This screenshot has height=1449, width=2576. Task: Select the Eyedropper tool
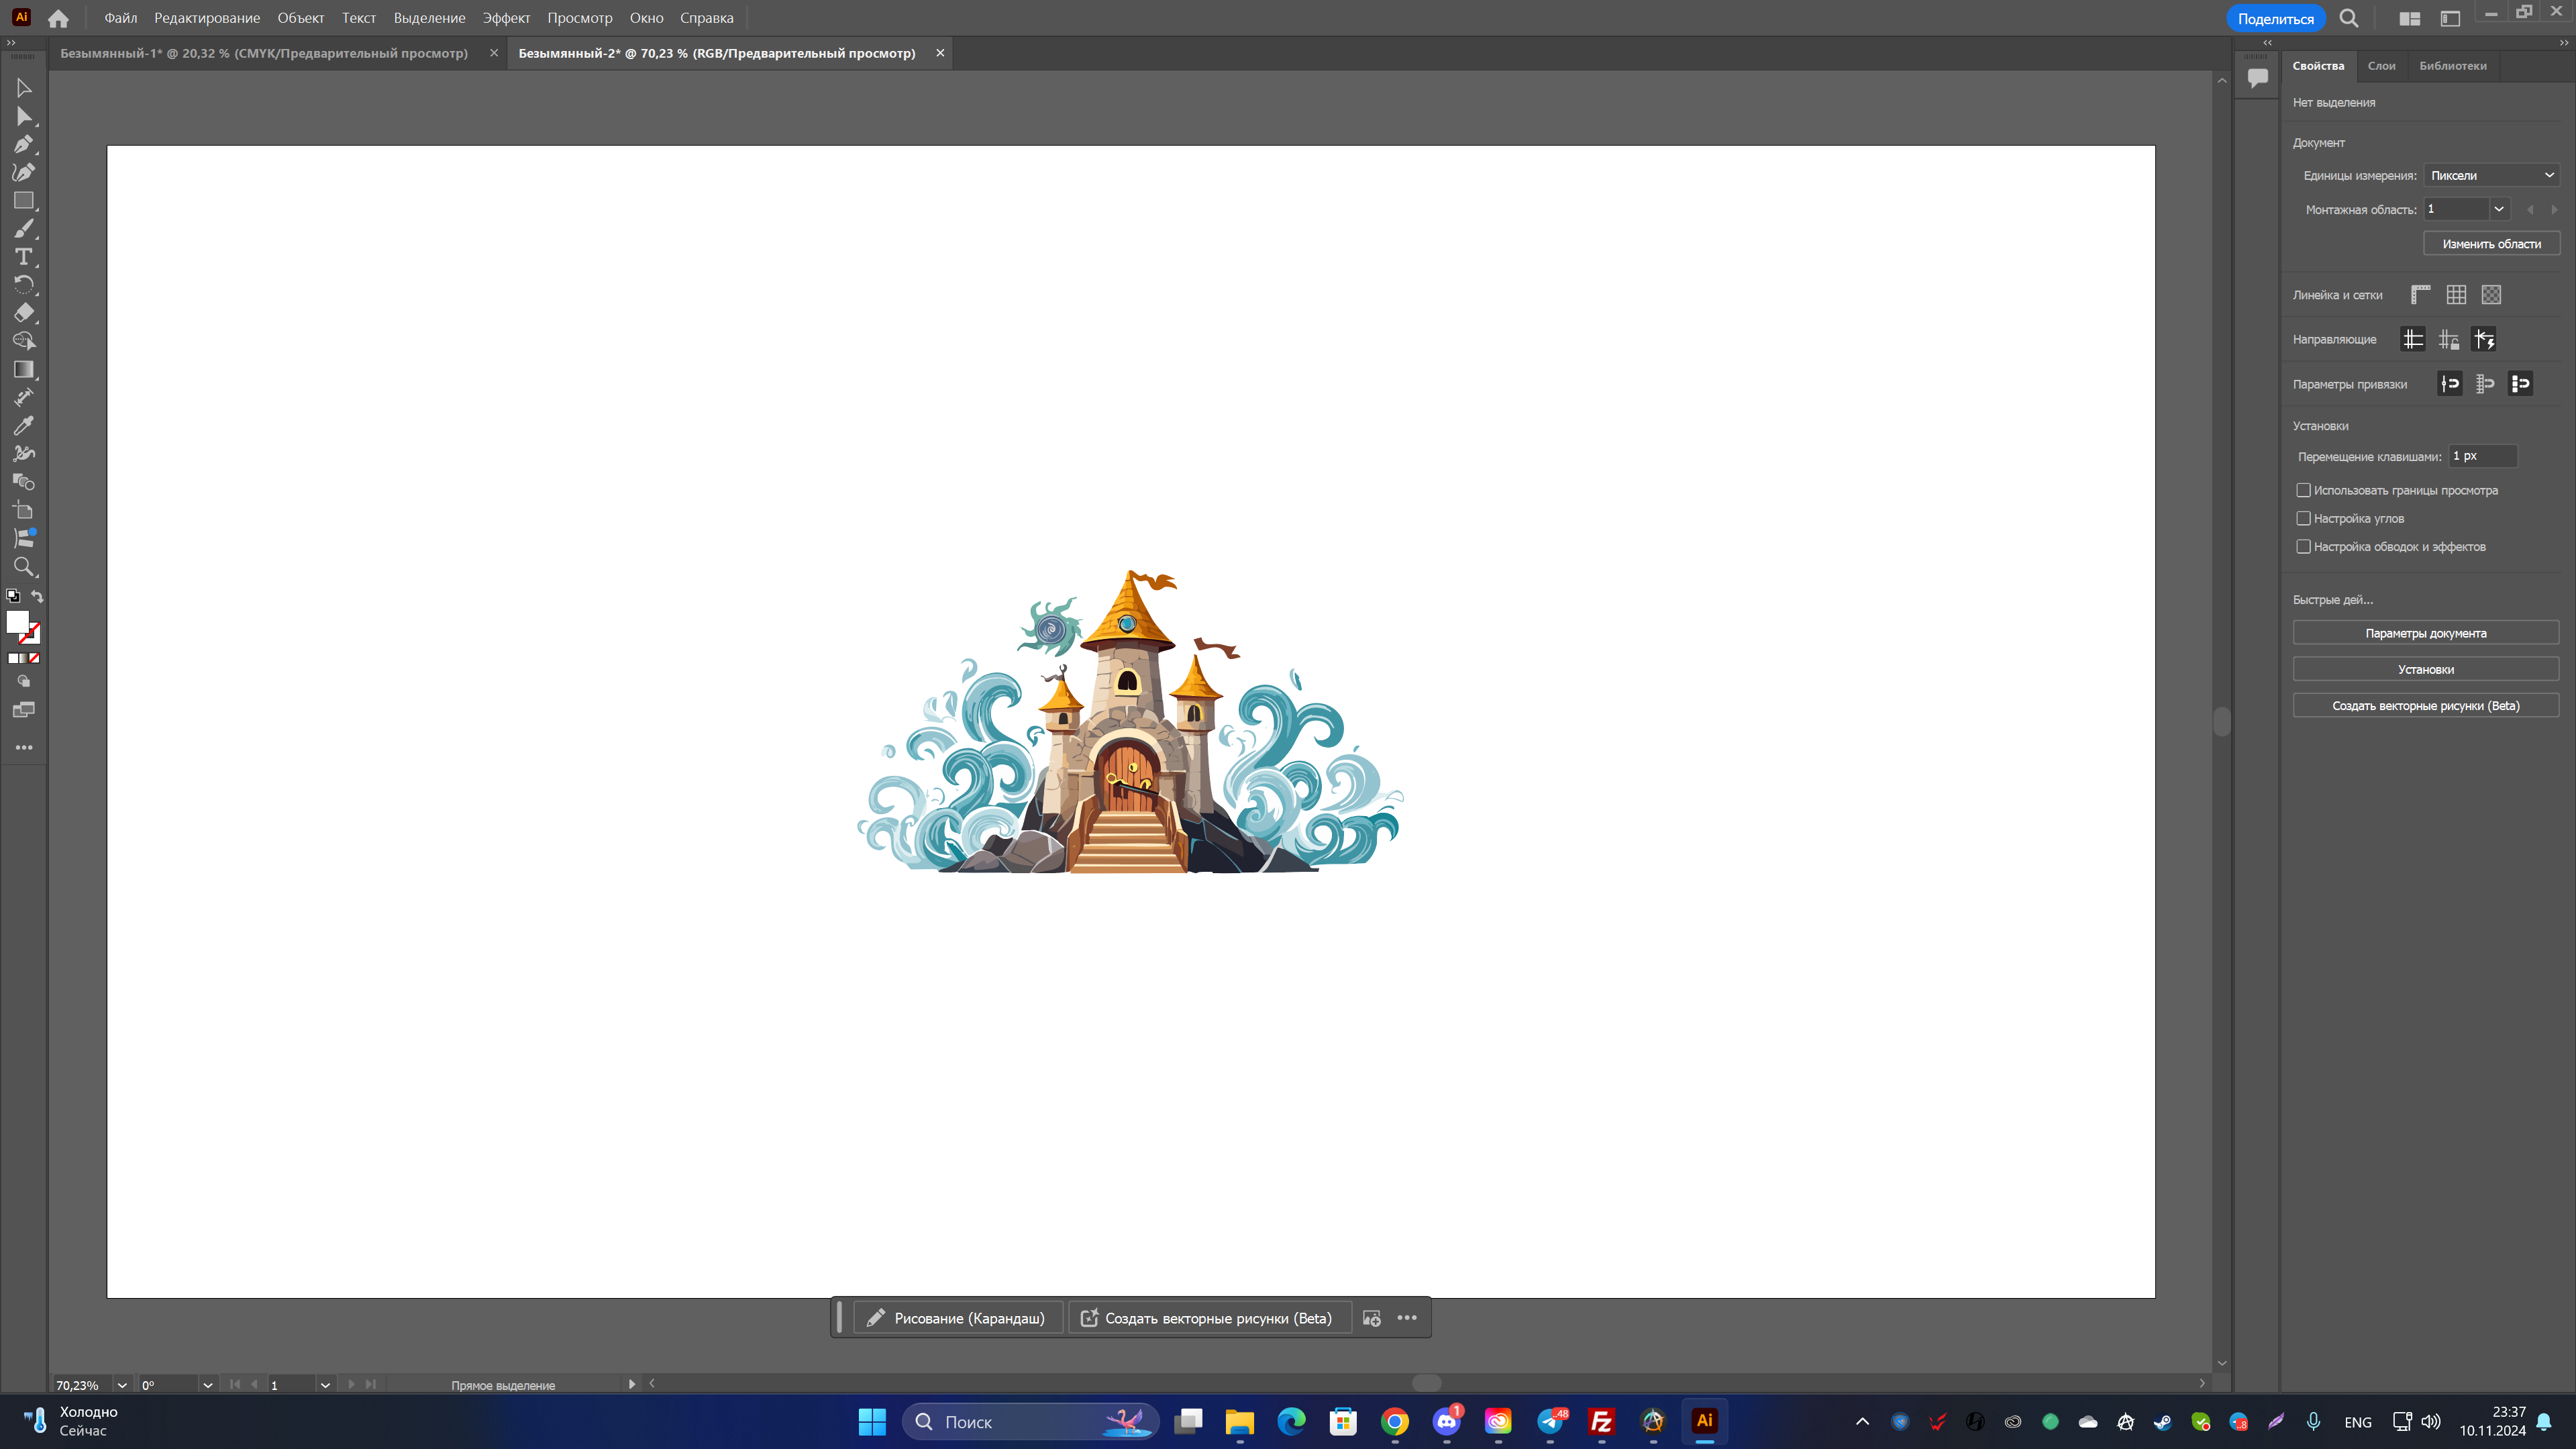(24, 426)
